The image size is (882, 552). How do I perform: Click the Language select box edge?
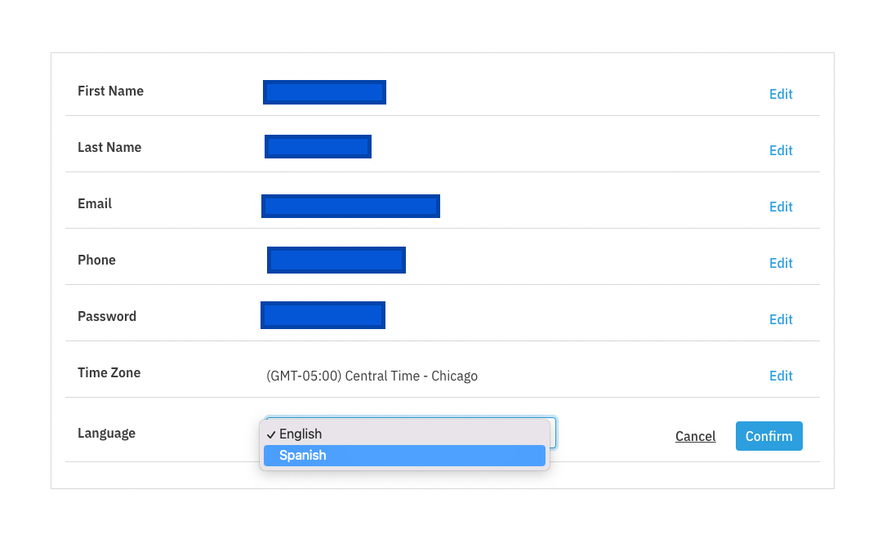(x=554, y=433)
